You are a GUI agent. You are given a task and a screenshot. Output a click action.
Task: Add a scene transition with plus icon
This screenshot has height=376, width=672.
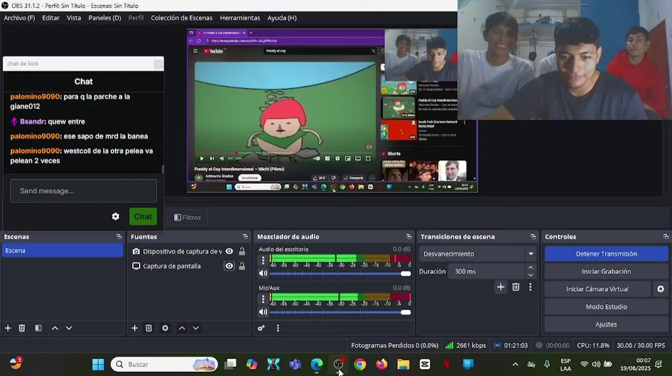[501, 287]
